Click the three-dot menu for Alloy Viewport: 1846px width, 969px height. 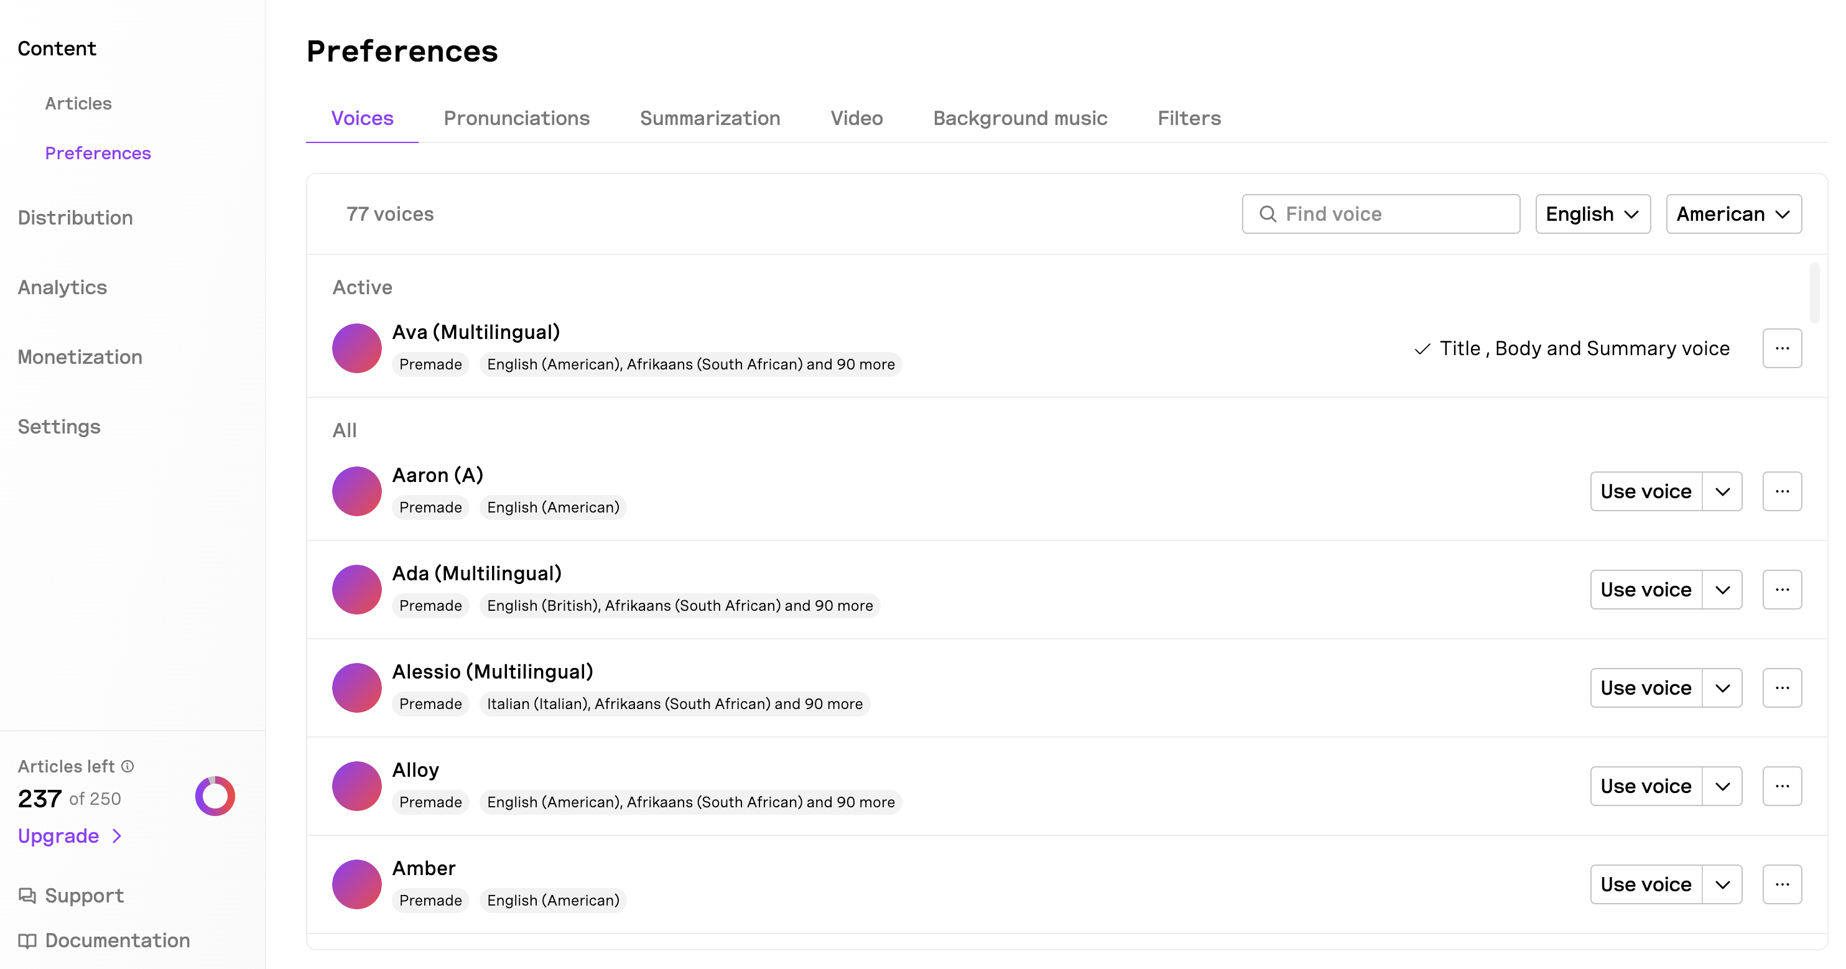tap(1781, 786)
